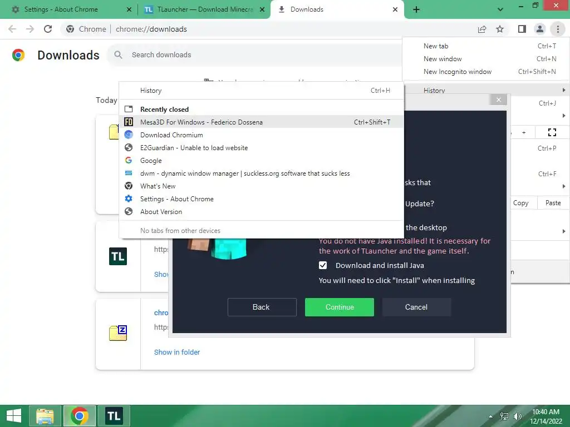Click the Mesa3D FD favicon
This screenshot has width=570, height=427.
point(129,122)
